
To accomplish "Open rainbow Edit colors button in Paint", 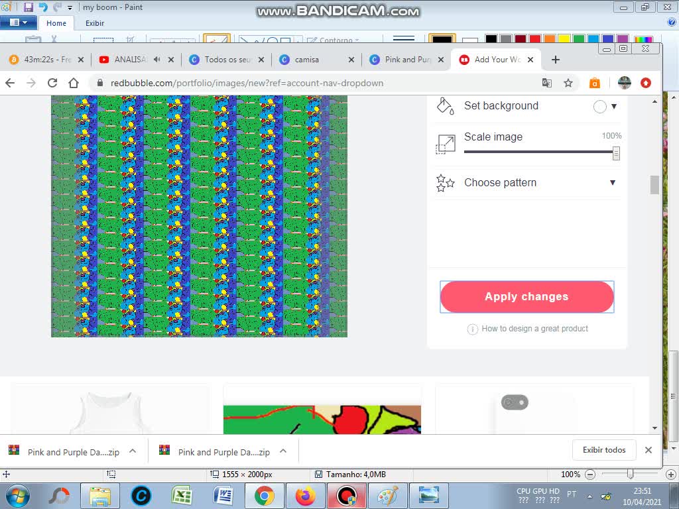I will (x=643, y=39).
